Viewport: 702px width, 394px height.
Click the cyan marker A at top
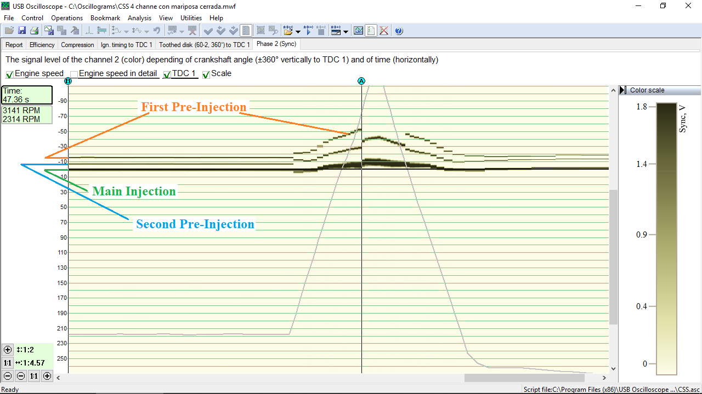361,81
